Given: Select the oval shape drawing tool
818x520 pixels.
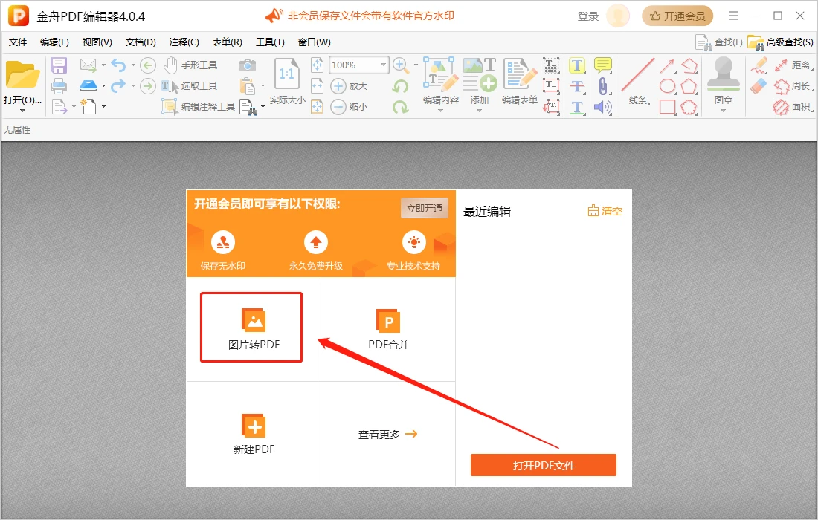Looking at the screenshot, I should [668, 86].
